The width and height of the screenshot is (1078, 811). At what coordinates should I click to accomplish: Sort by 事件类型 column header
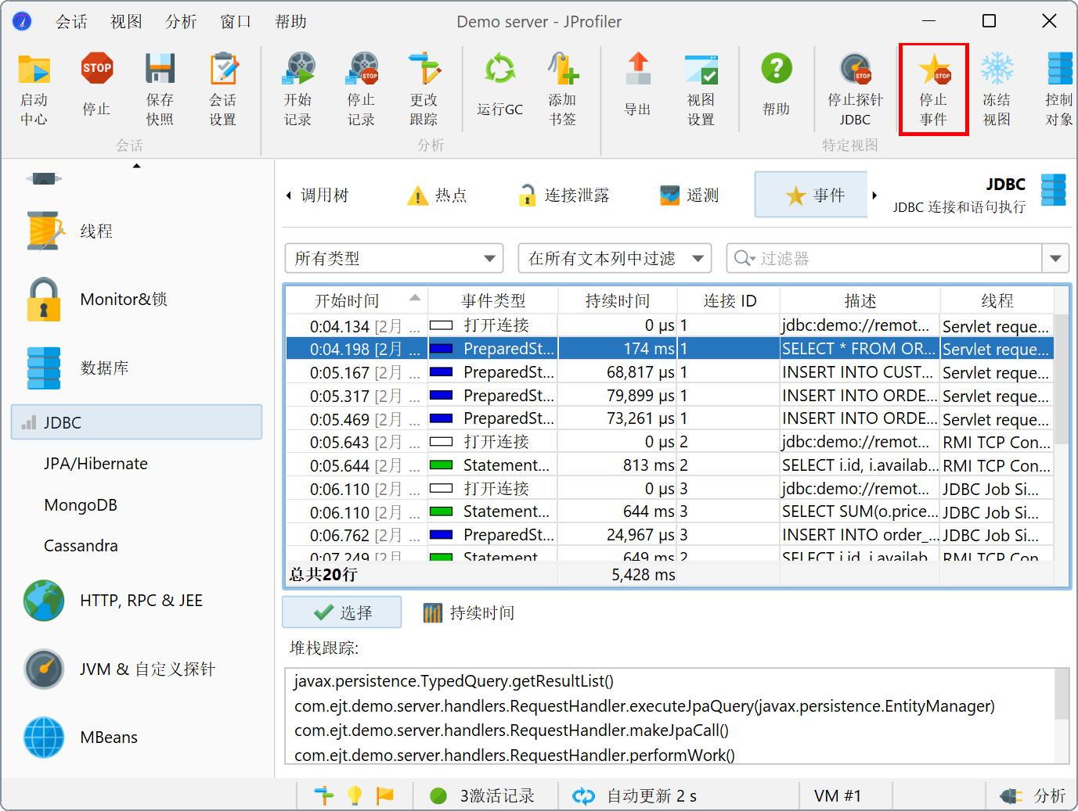(493, 300)
